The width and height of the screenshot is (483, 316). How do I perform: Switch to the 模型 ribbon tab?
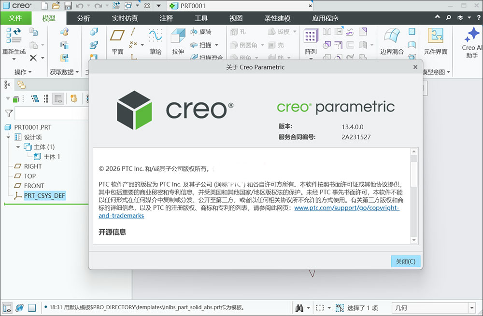pos(49,18)
